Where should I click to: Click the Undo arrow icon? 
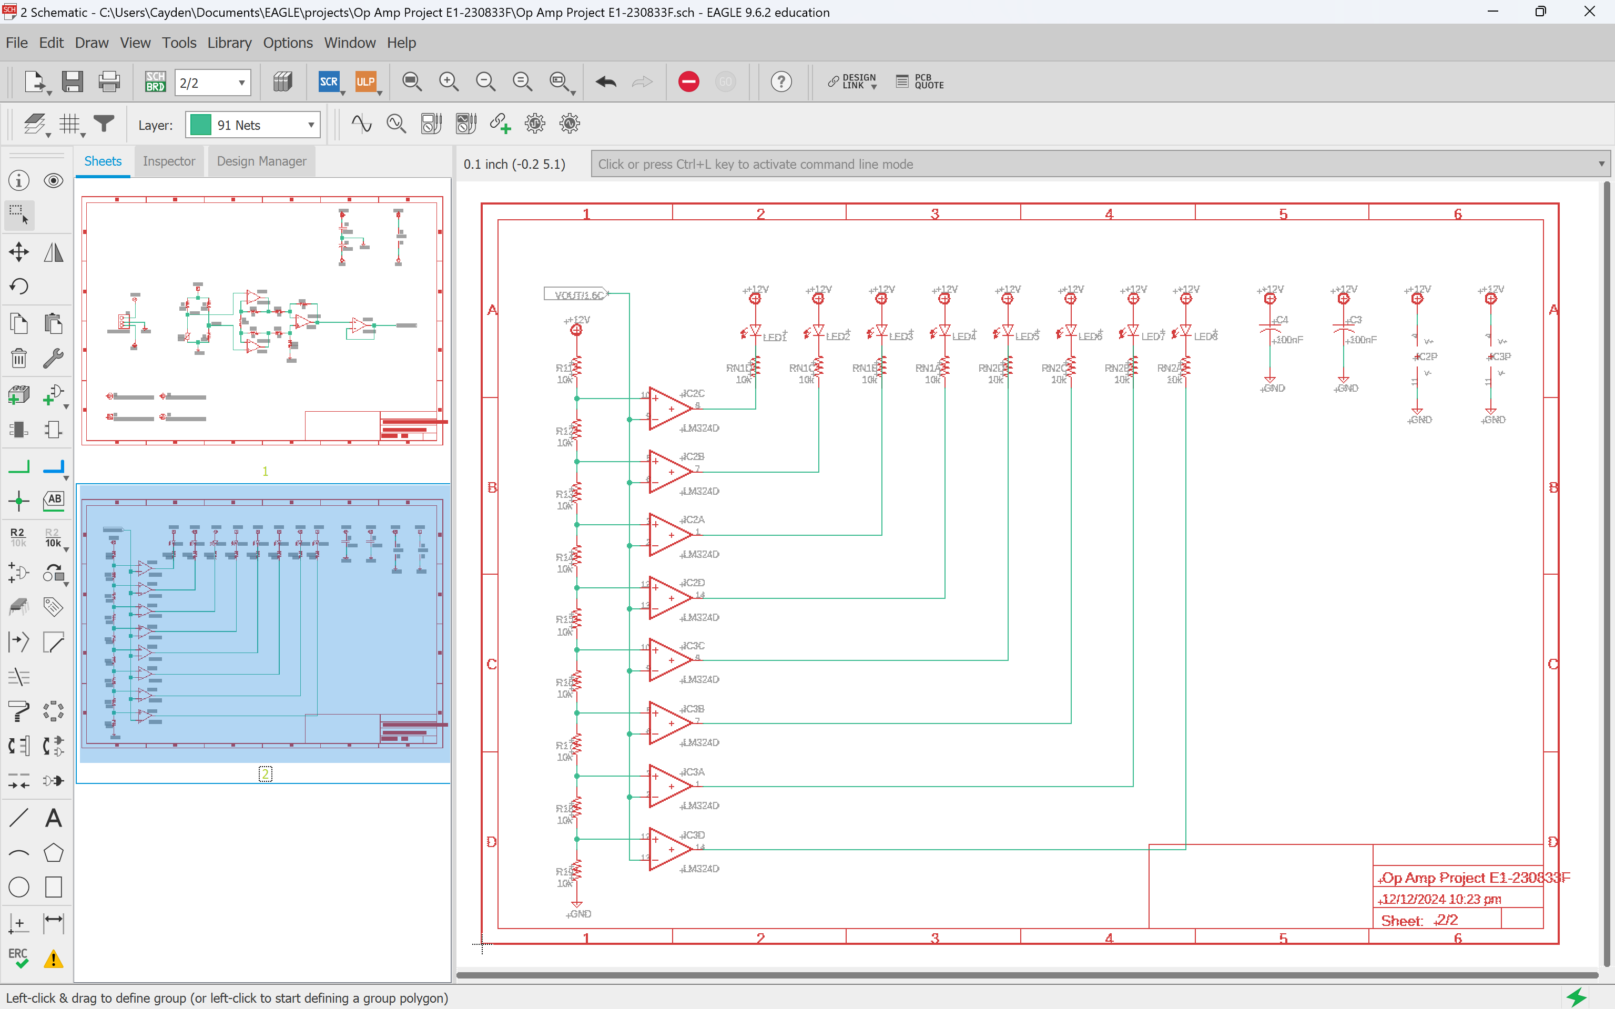(x=606, y=82)
